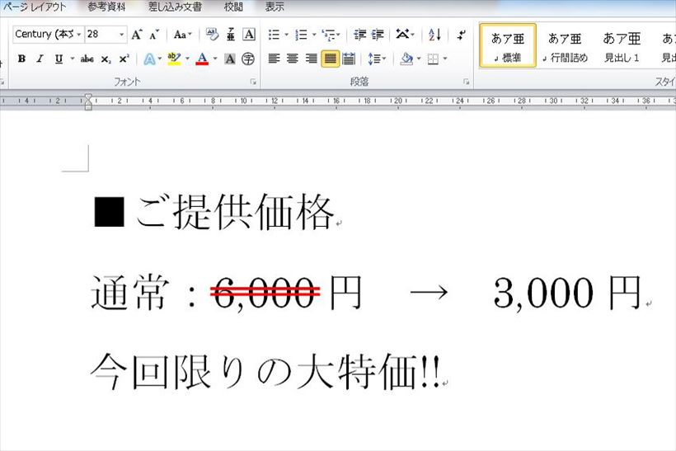Screen dimensions: 676x451
Task: Open the font size dropdown
Action: pos(122,35)
